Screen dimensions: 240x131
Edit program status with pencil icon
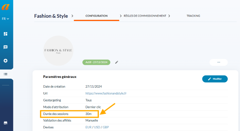point(117,62)
